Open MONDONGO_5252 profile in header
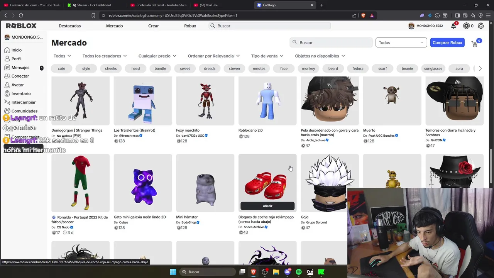This screenshot has height=278, width=494. tap(426, 26)
